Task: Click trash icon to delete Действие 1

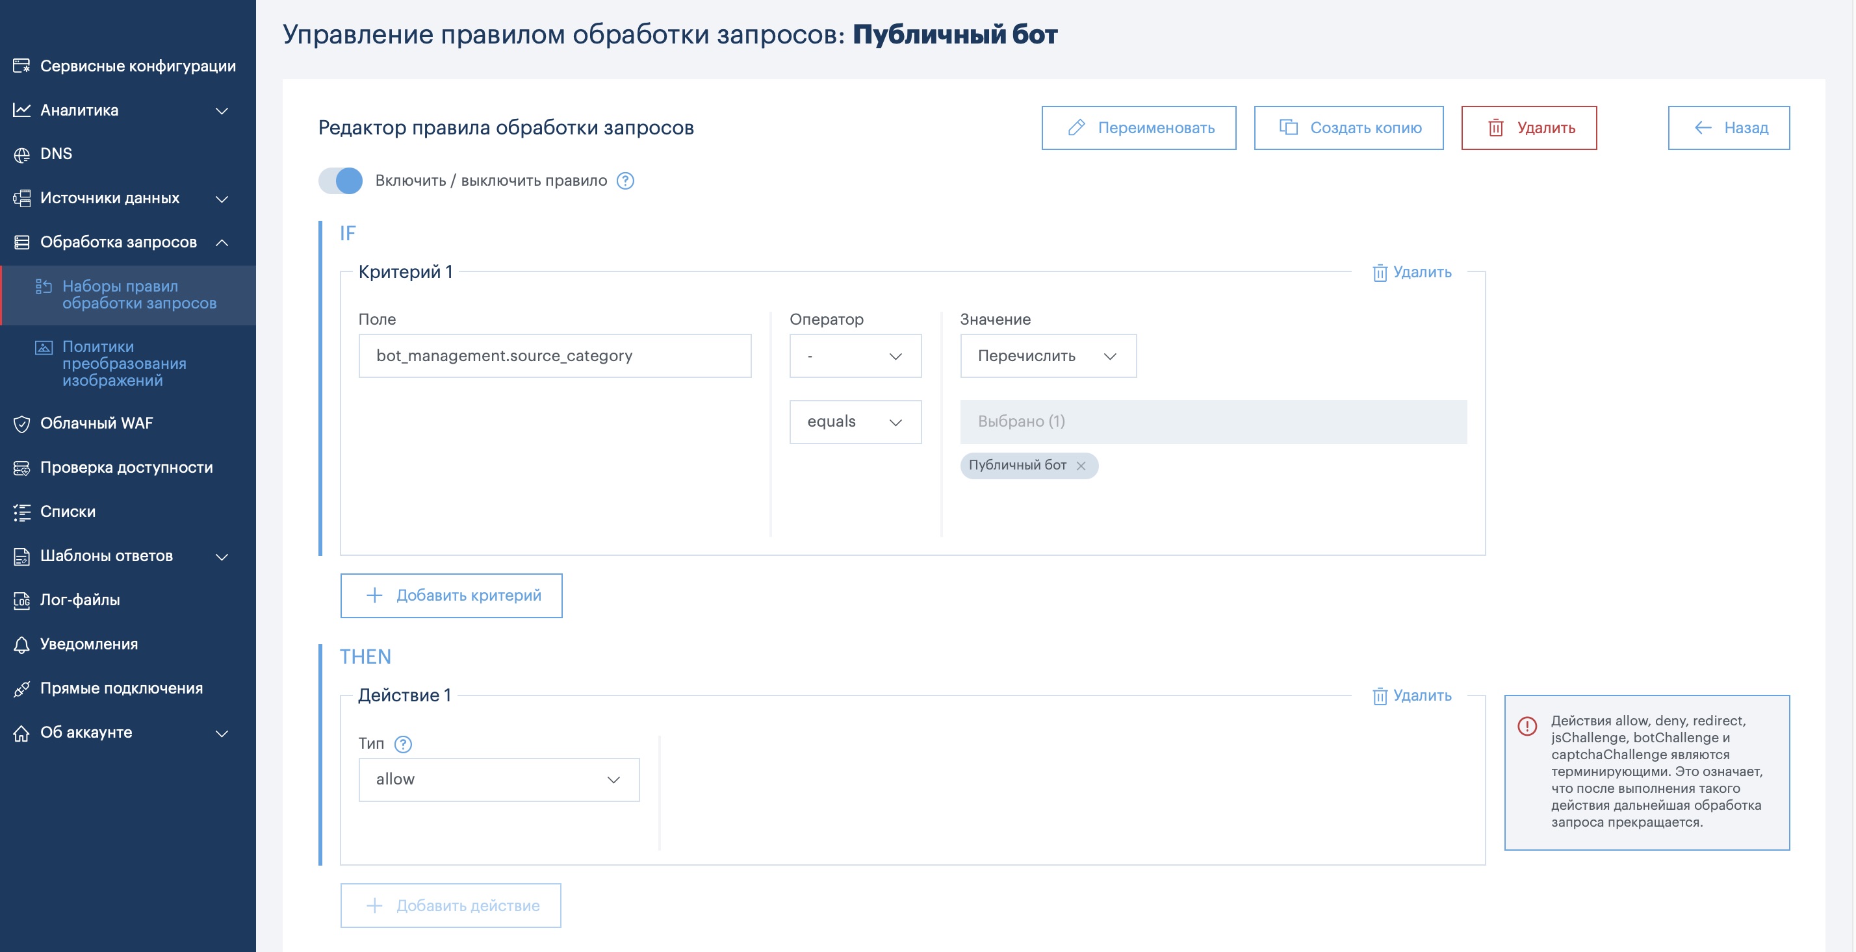Action: 1379,696
